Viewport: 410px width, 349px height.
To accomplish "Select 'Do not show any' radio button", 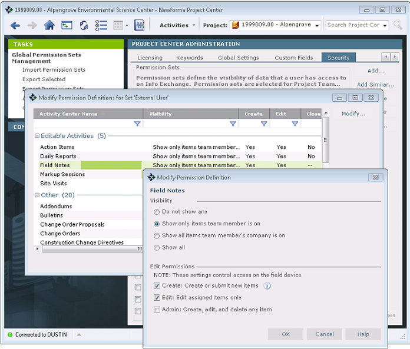I will [157, 212].
